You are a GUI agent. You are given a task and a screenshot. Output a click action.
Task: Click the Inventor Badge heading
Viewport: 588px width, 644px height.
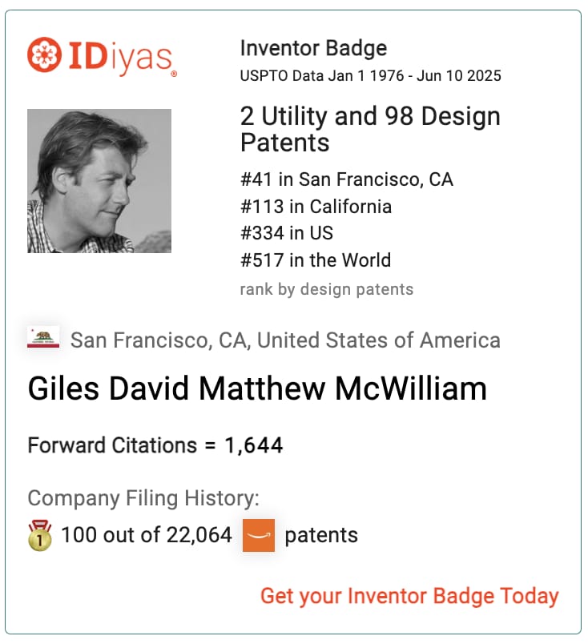pyautogui.click(x=313, y=48)
